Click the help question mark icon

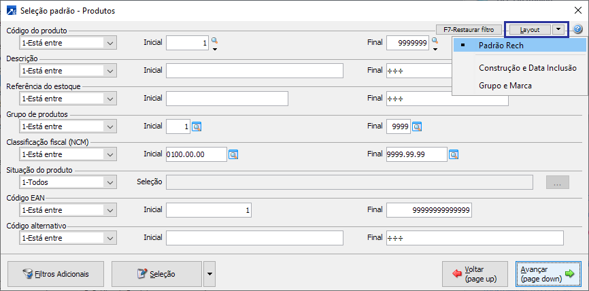click(578, 30)
